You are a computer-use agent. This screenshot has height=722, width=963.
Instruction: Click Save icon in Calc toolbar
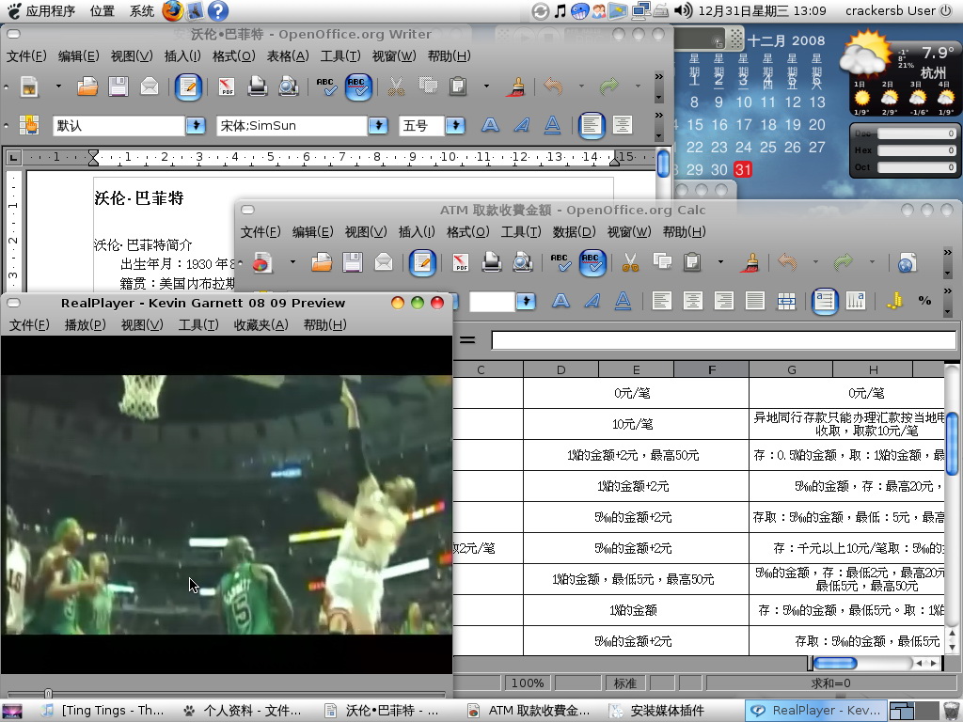click(x=353, y=263)
